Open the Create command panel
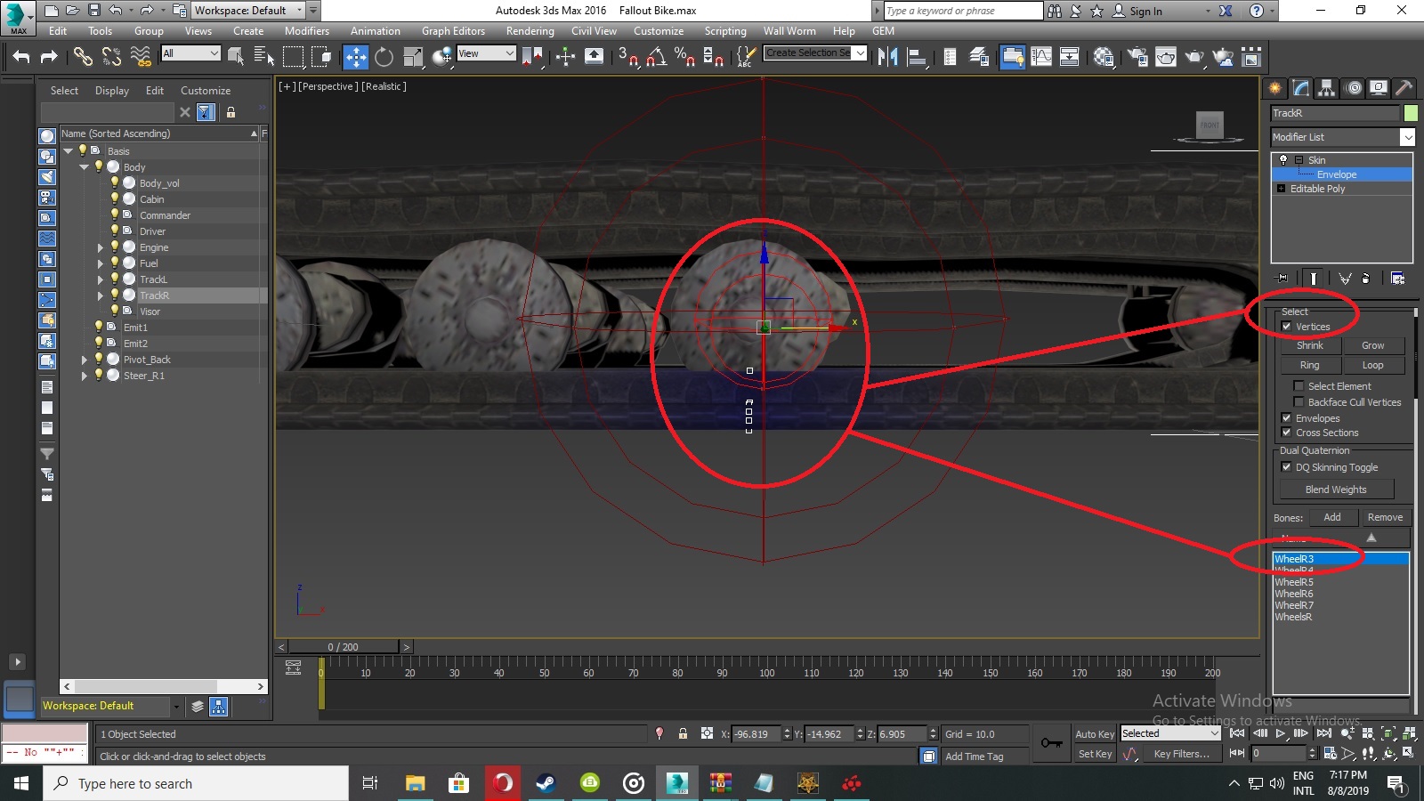The height and width of the screenshot is (801, 1424). point(1275,88)
